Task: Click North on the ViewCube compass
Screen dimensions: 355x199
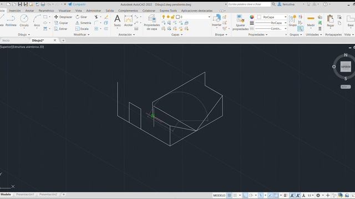Action: tap(346, 55)
